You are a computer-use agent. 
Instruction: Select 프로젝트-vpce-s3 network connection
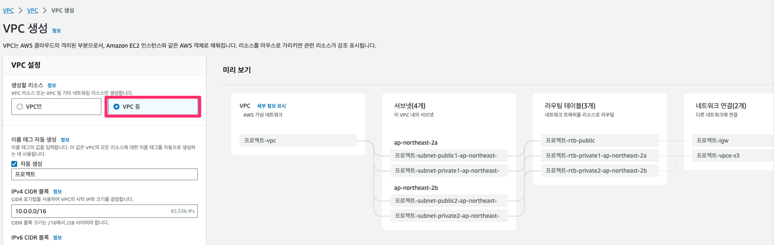click(x=733, y=156)
